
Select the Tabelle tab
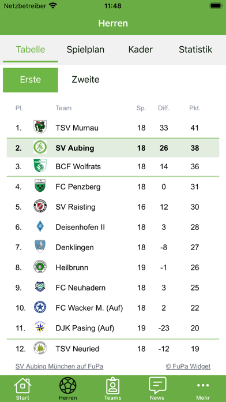pyautogui.click(x=31, y=50)
